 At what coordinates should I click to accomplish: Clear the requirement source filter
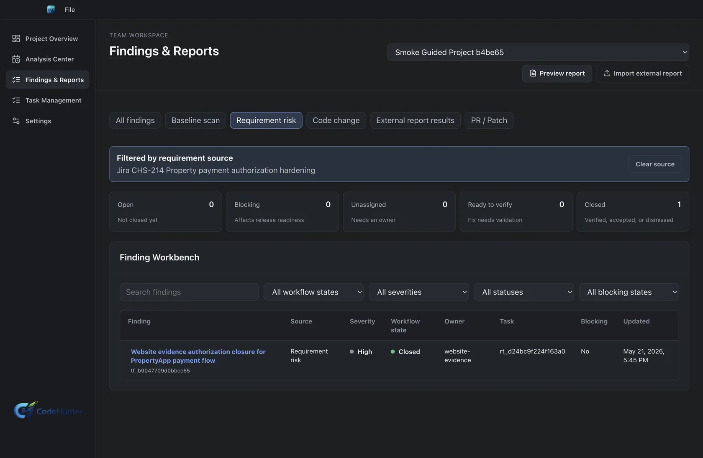click(x=655, y=164)
